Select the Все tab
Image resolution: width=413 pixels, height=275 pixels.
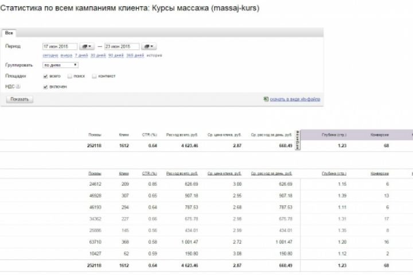coord(9,33)
